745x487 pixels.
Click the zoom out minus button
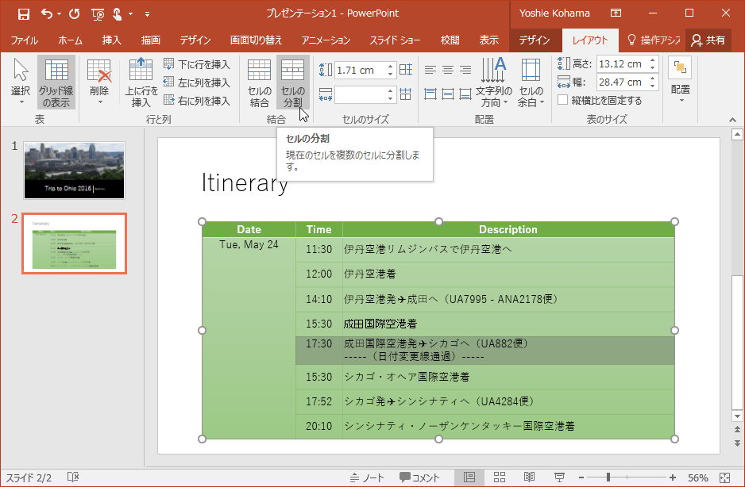[581, 477]
